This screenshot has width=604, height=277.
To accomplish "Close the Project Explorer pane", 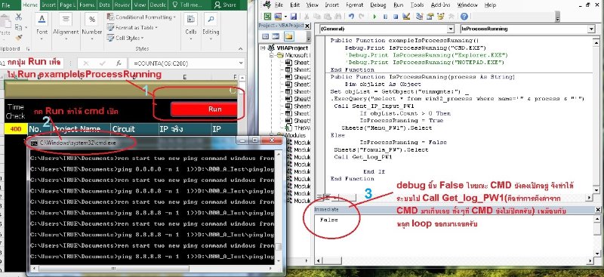I will (307, 26).
